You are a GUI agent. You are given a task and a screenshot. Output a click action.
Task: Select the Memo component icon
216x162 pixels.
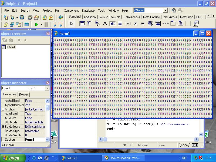120,23
